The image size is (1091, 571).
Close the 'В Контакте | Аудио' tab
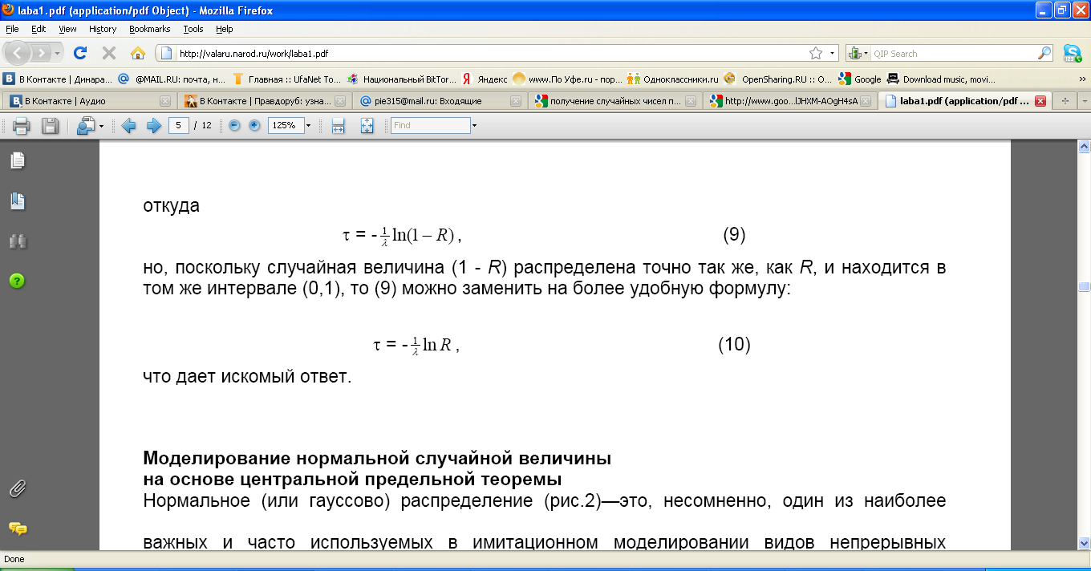point(164,102)
